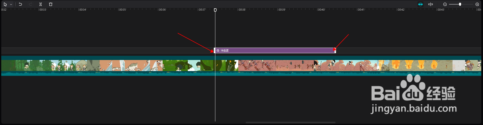Adjust the timeline zoom slider handle
This screenshot has width=483, height=125.
coord(460,4)
